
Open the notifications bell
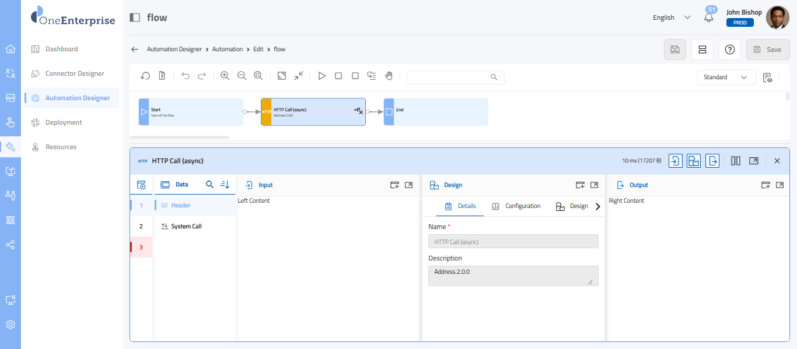tap(709, 17)
